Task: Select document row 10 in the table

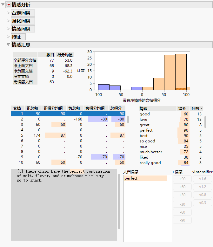Action: 68,162
